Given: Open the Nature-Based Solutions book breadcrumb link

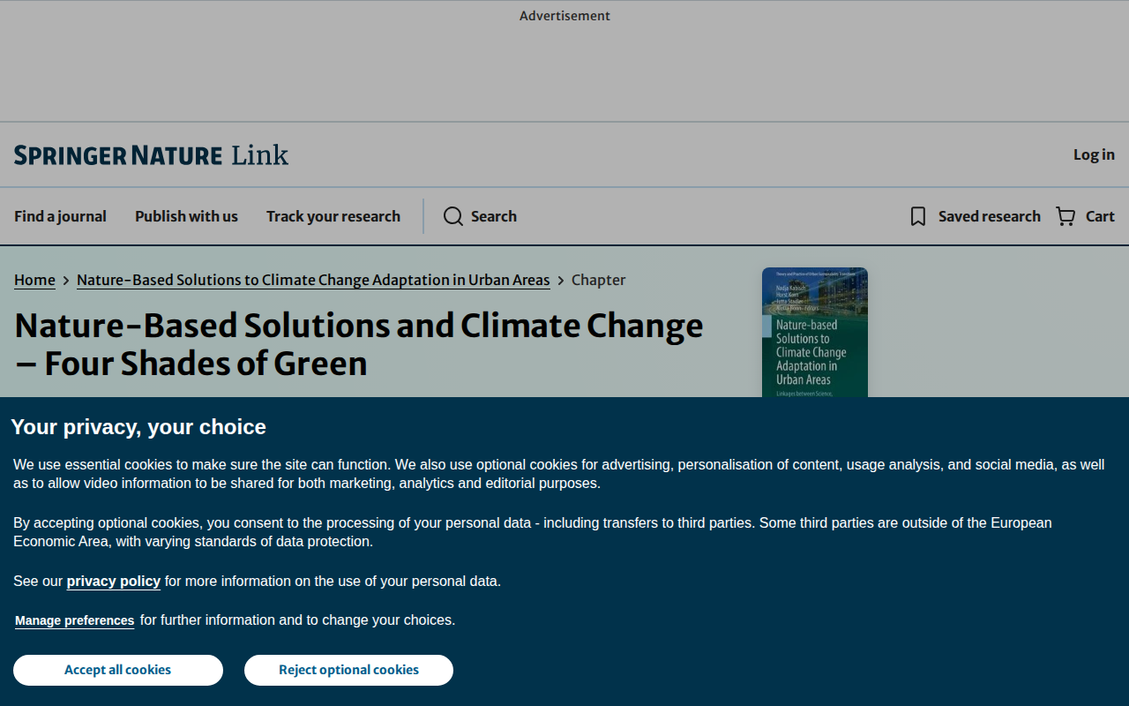Looking at the screenshot, I should tap(313, 280).
